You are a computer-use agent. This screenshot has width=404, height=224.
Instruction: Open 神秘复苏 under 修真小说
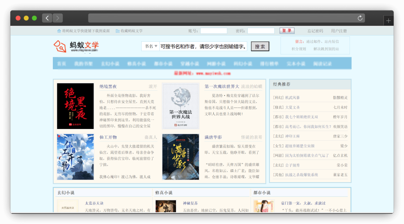point(190,203)
